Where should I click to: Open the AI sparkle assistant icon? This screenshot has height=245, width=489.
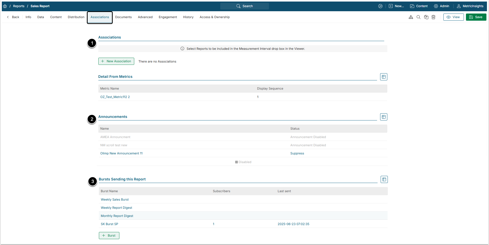click(x=380, y=6)
